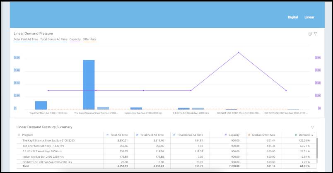Screen dimensions: 333x173
Task: Click the '26.31 %' demand cell
Action: tap(305, 151)
